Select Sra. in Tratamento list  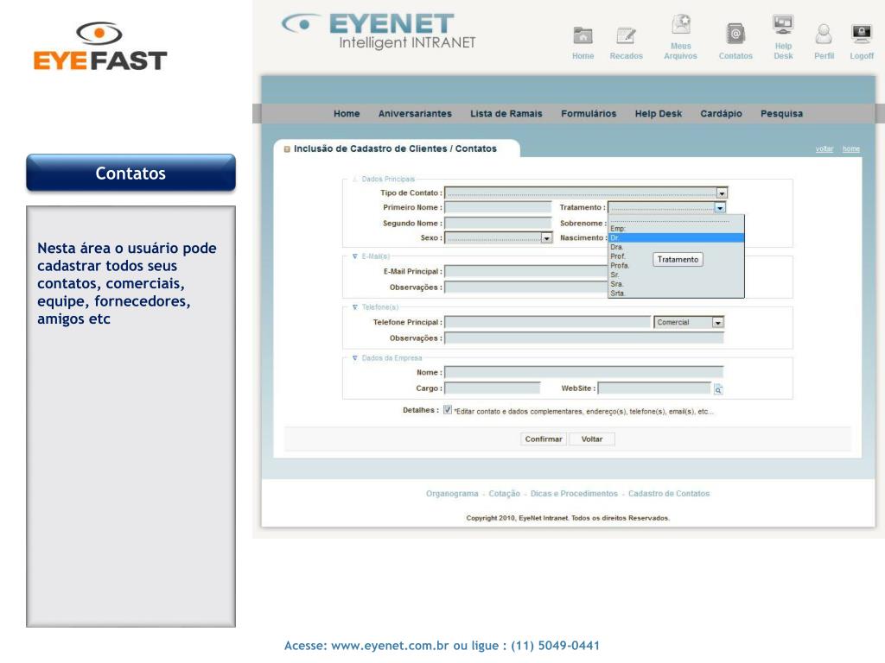(676, 284)
